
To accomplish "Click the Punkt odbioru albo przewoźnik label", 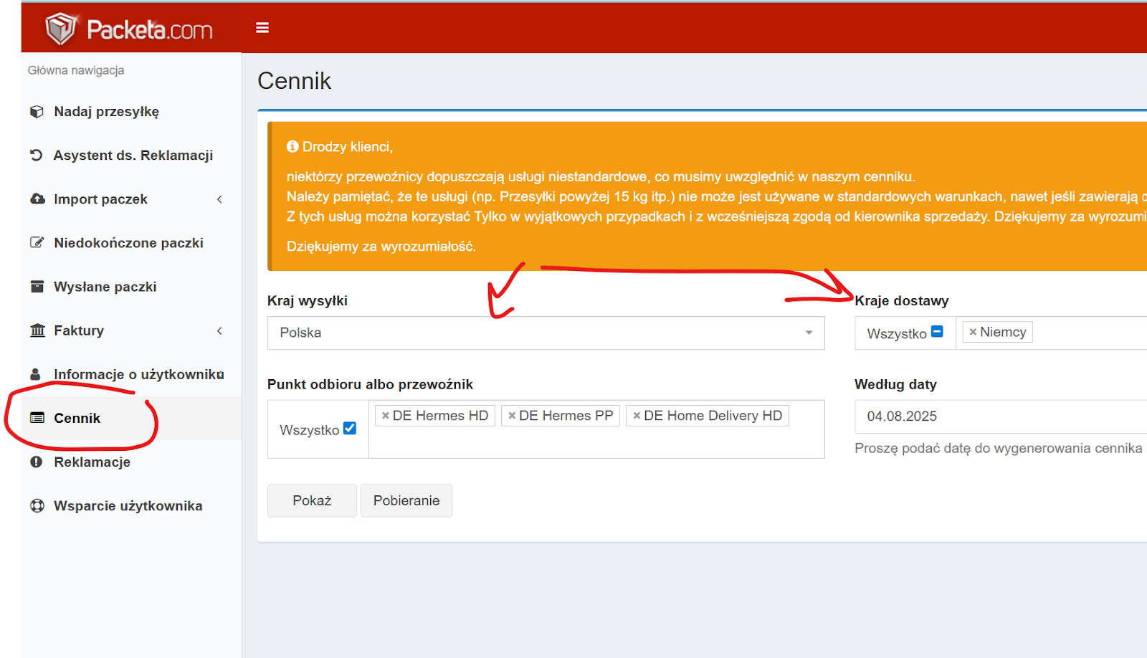I will click(x=370, y=384).
